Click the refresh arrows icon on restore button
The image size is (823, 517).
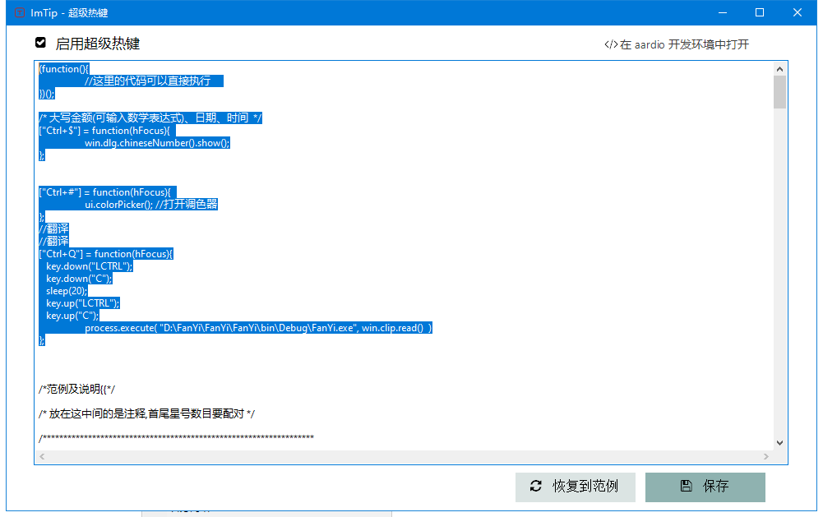[x=536, y=486]
